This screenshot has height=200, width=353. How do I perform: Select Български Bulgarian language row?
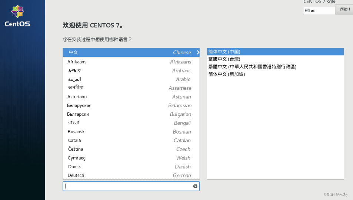pos(131,114)
